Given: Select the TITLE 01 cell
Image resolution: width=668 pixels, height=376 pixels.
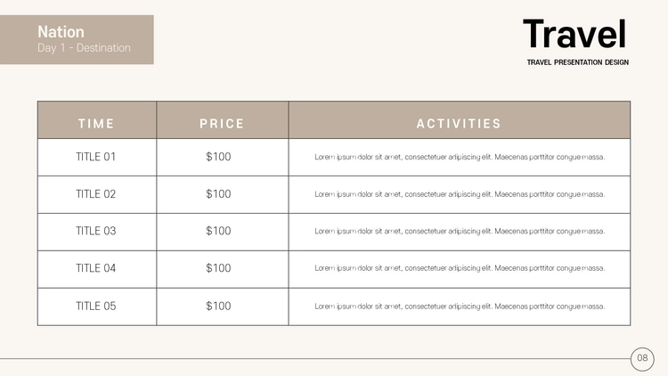Looking at the screenshot, I should click(96, 157).
